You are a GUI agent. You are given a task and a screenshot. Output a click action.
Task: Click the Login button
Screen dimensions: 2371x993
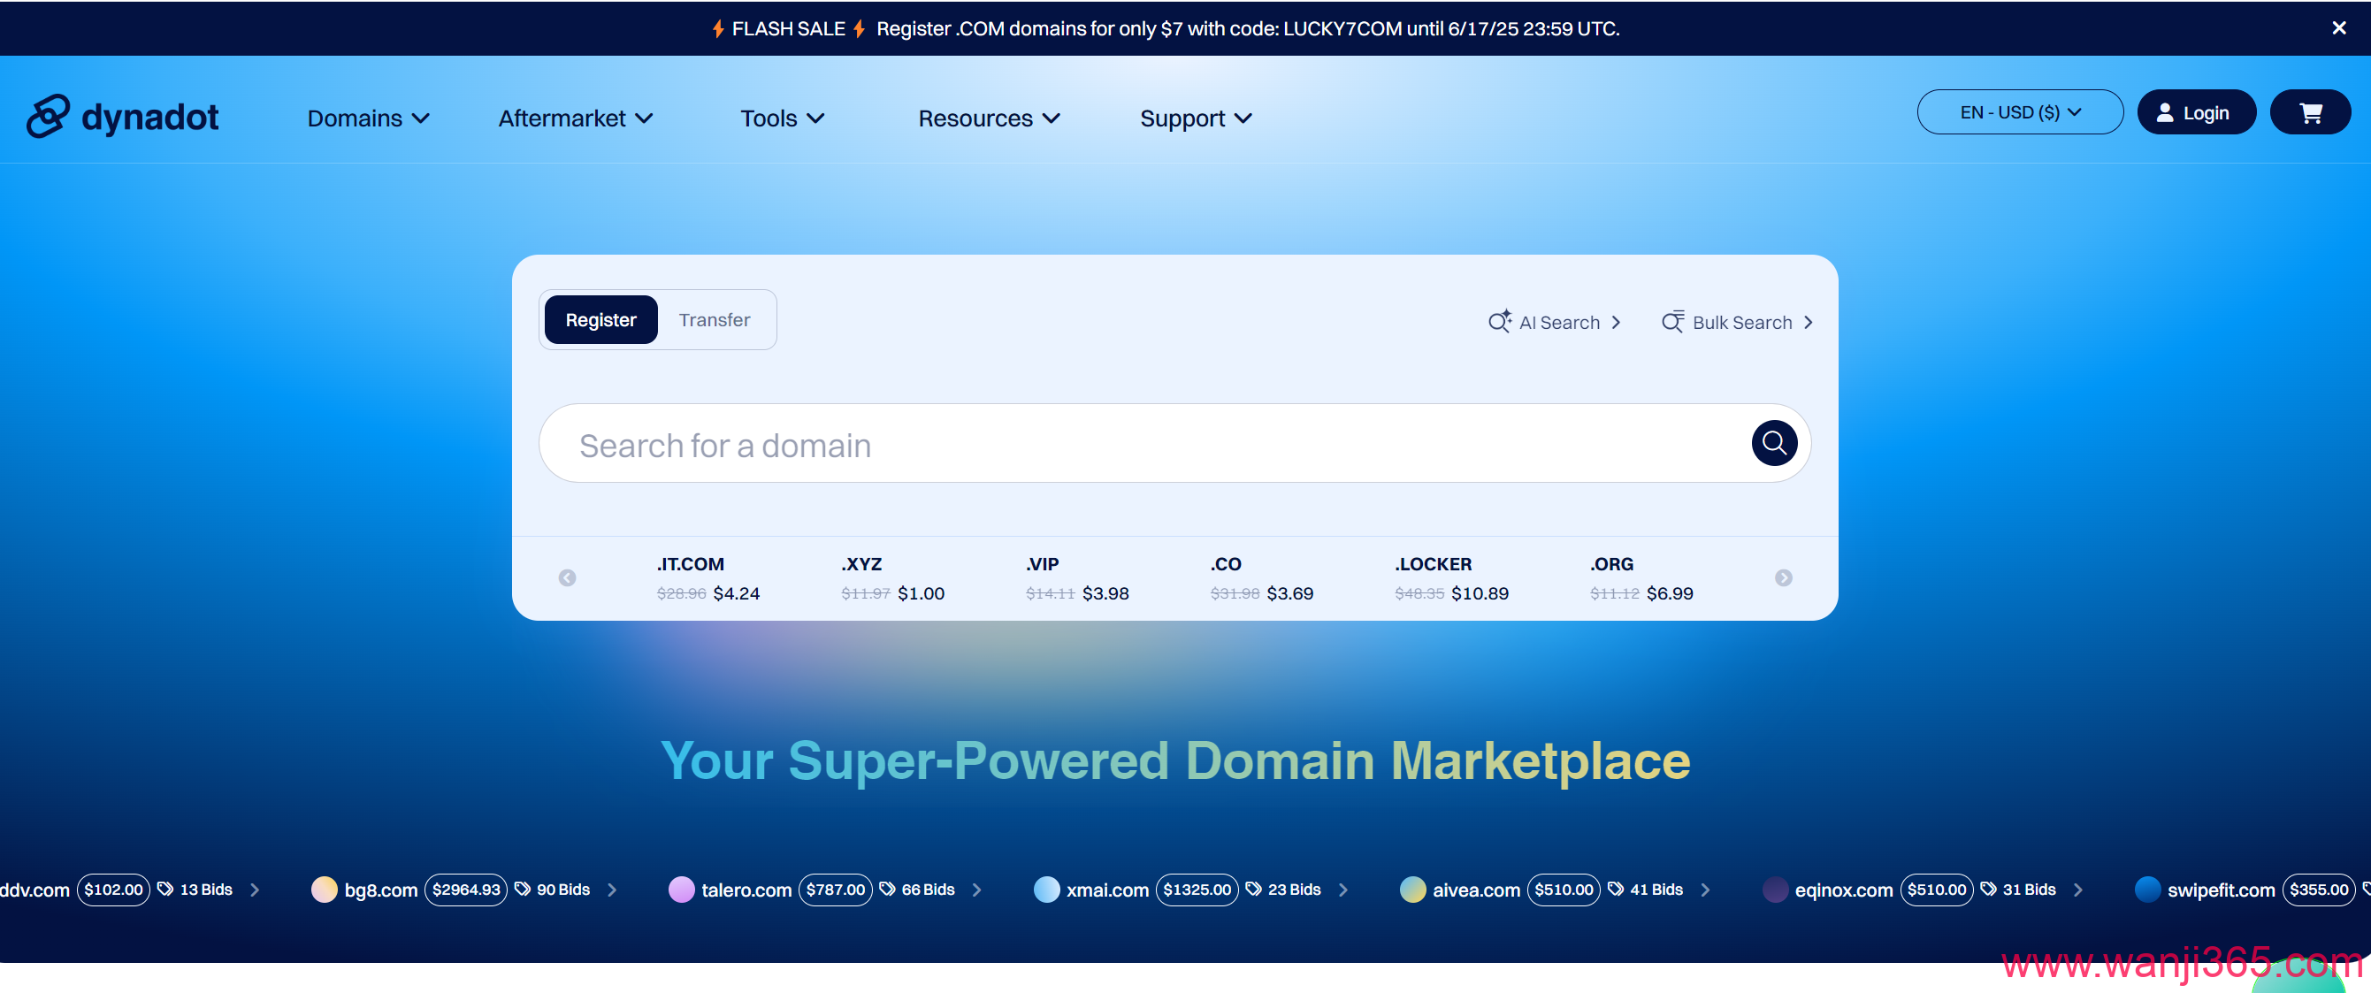click(2196, 112)
